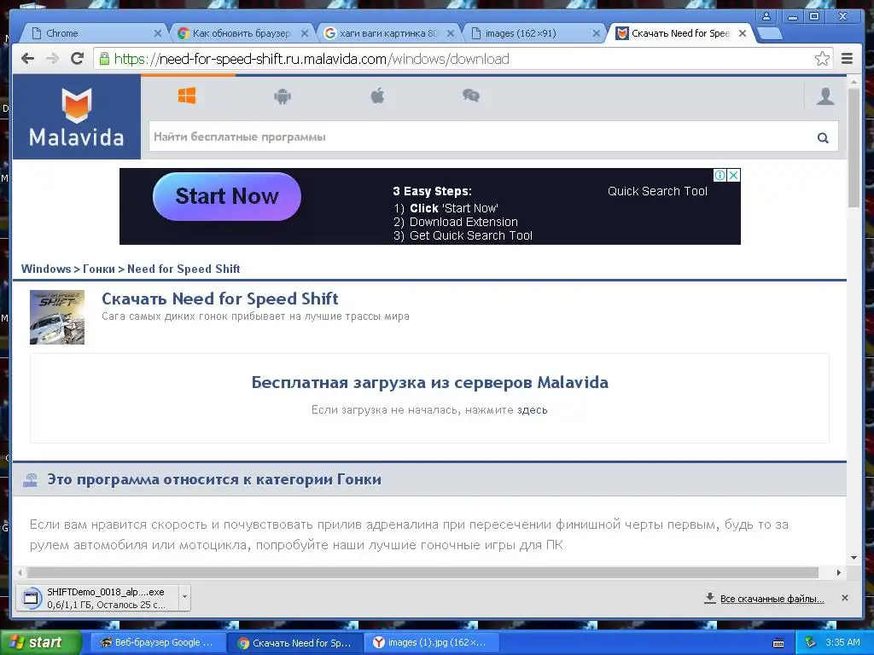Click 'здесь' to restart the download
Viewport: 874px width, 655px height.
(533, 410)
